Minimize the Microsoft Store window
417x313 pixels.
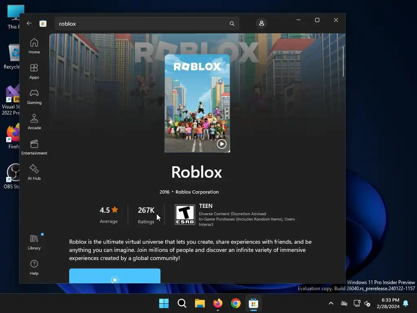pyautogui.click(x=298, y=20)
